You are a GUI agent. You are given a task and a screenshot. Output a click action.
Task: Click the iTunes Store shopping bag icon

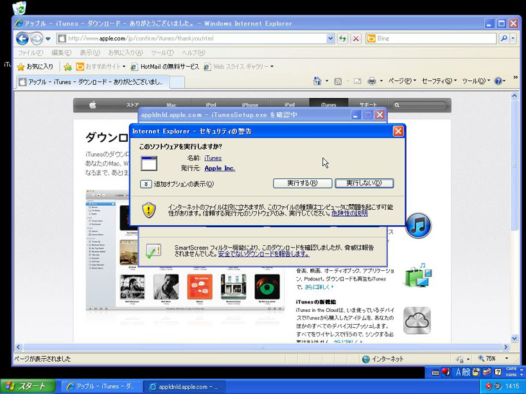tap(417, 275)
